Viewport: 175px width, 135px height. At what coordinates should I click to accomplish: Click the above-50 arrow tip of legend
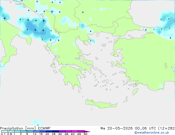pyautogui.click(x=87, y=131)
